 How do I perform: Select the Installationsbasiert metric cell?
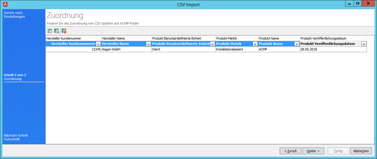click(x=236, y=49)
